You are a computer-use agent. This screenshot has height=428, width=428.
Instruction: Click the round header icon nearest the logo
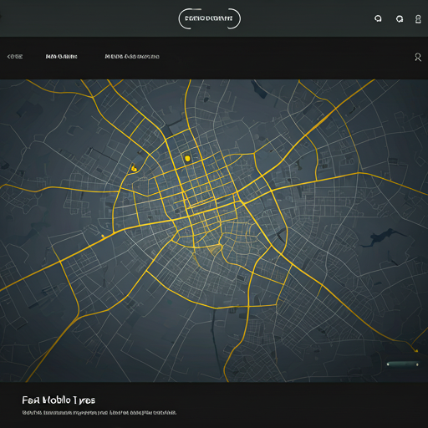378,18
